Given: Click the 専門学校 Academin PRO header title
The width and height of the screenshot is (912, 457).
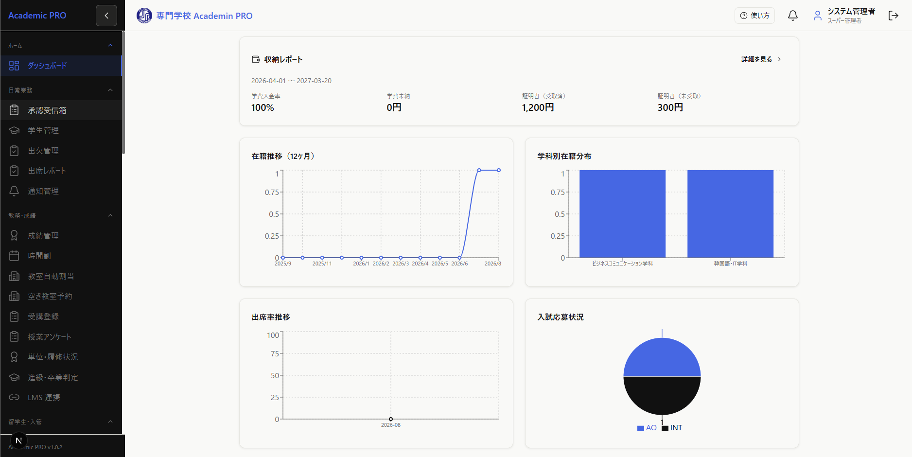Looking at the screenshot, I should (x=204, y=16).
